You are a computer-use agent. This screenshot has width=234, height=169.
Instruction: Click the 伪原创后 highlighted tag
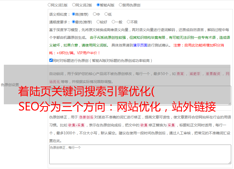(86, 117)
